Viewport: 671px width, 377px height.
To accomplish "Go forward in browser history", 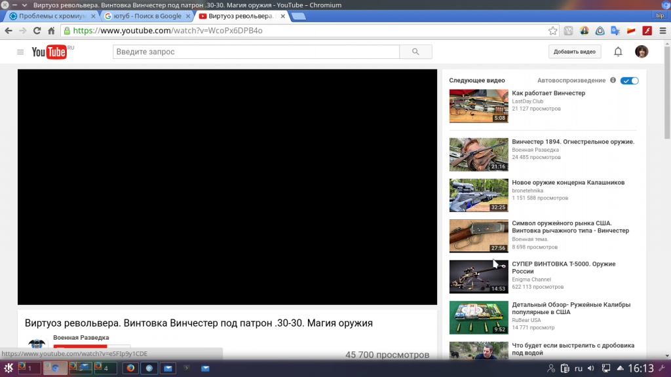I will (23, 31).
